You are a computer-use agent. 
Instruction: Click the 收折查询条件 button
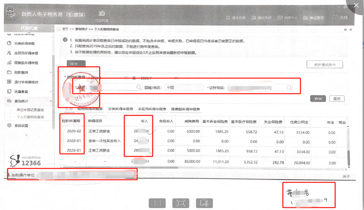(x=324, y=64)
